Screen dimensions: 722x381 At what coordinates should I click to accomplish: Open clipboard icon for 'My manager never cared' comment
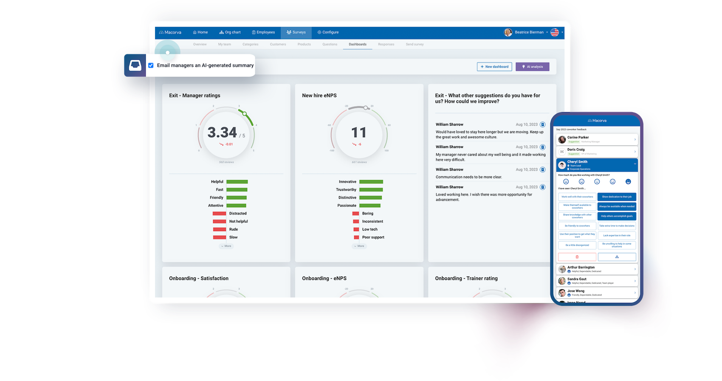tap(542, 147)
